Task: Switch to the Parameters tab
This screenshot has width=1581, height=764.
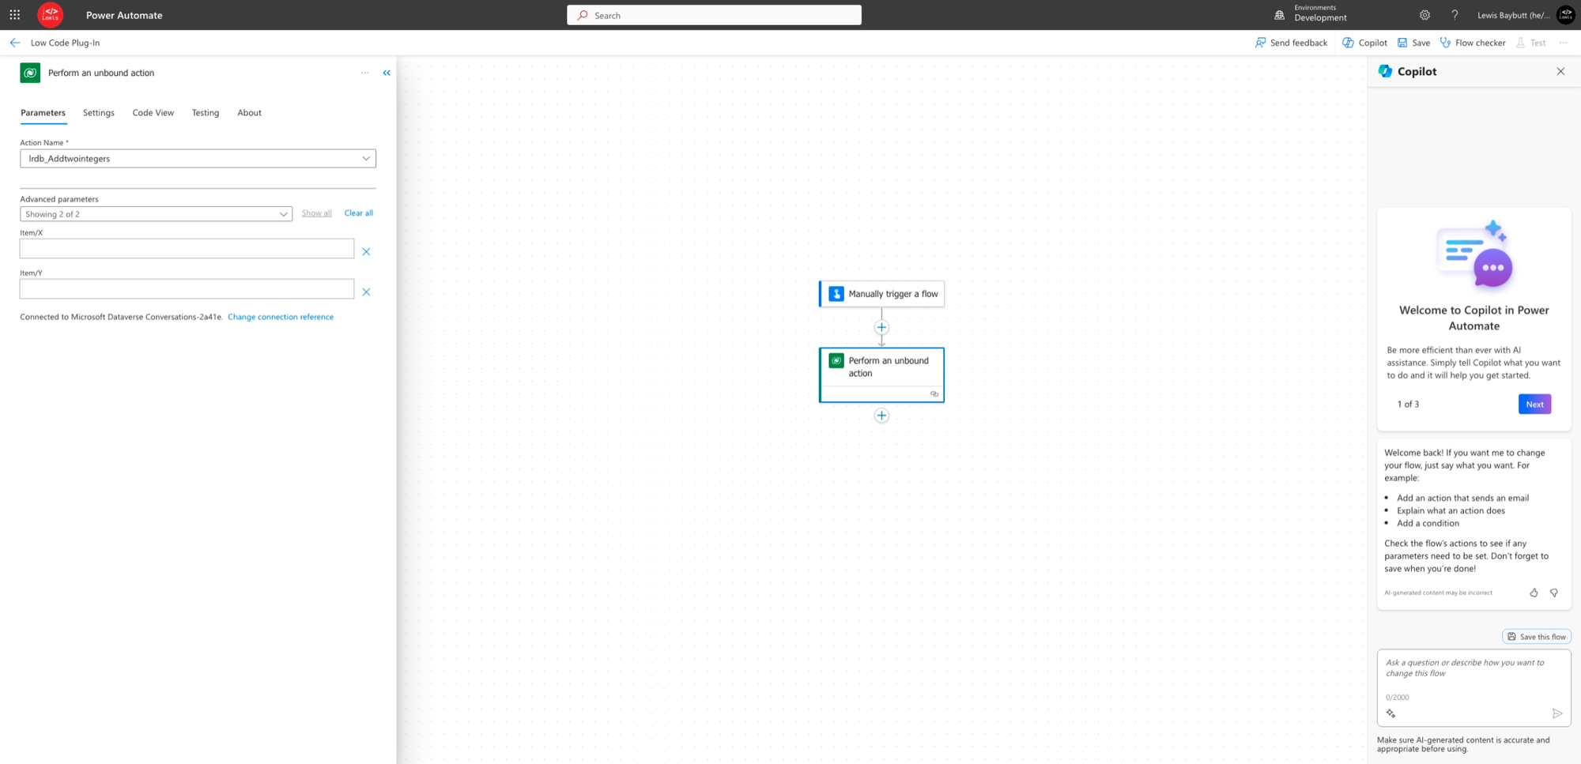Action: 43,113
